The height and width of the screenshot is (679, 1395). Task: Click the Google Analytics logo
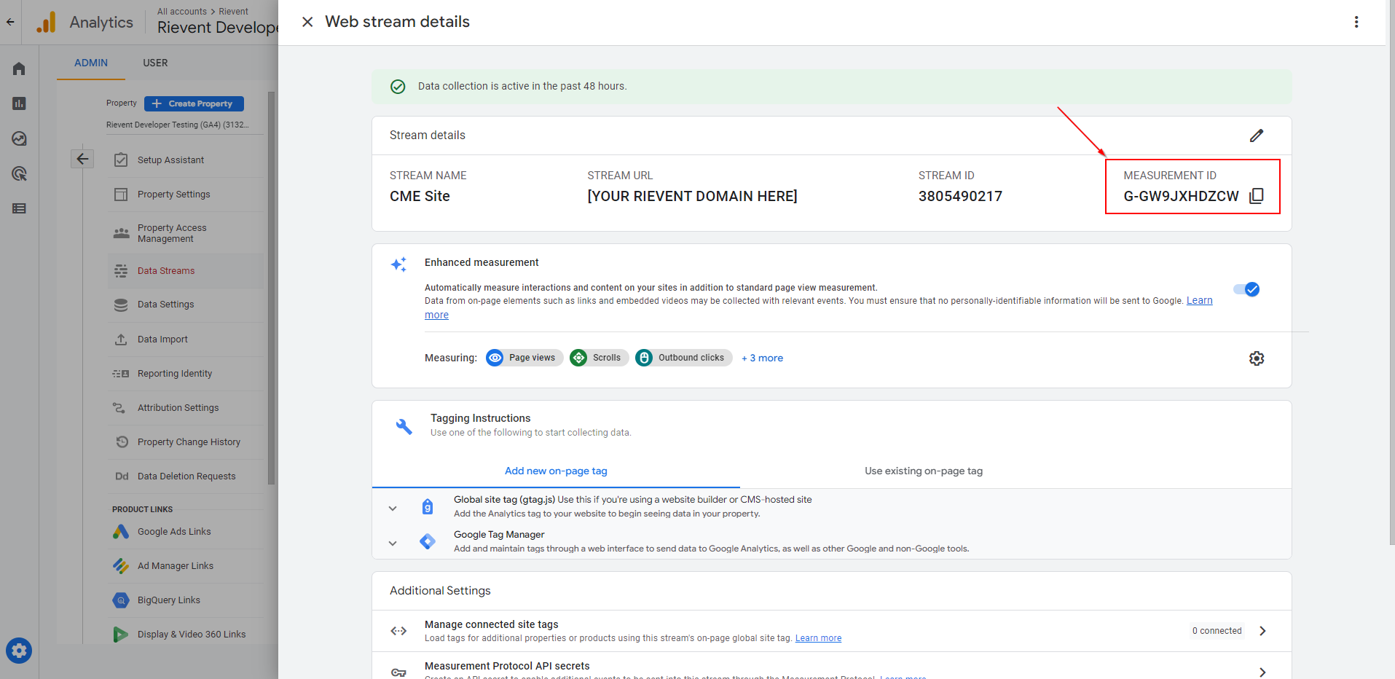(46, 23)
